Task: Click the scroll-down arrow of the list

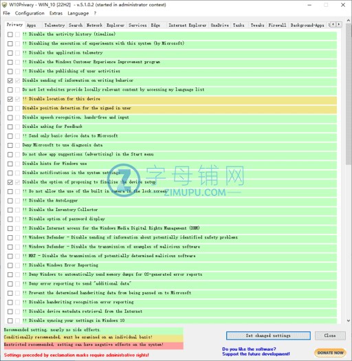Action: click(x=349, y=320)
